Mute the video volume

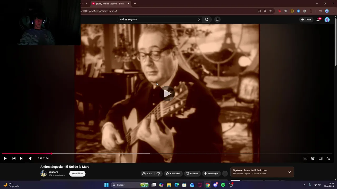click(31, 158)
